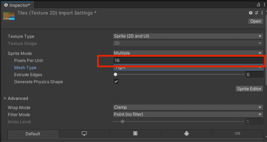Expand the Advanced section

pos(5,98)
